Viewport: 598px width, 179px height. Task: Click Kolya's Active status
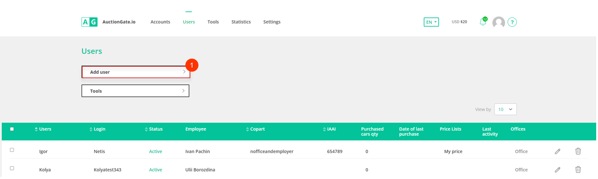(156, 170)
